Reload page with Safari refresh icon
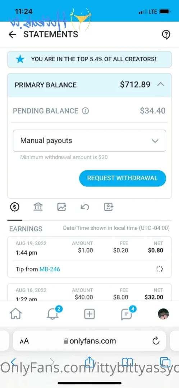 (156, 341)
